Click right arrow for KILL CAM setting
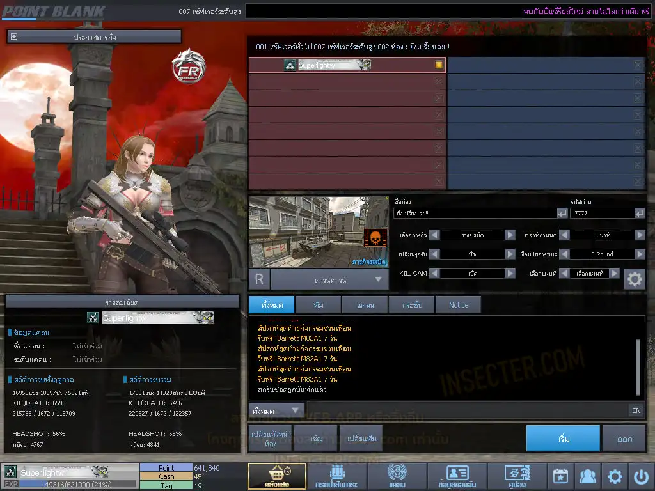Image resolution: width=655 pixels, height=491 pixels. coord(510,273)
